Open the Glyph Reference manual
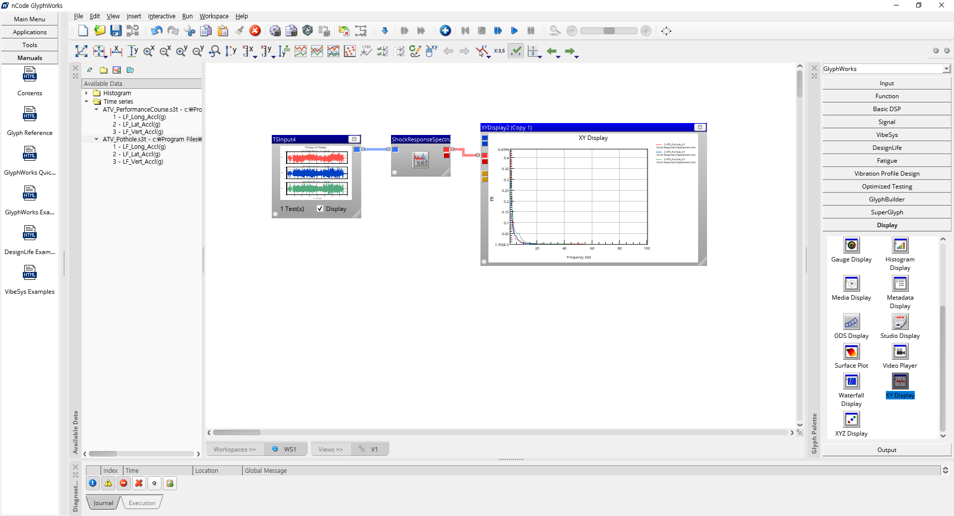The image size is (954, 516). click(x=30, y=122)
